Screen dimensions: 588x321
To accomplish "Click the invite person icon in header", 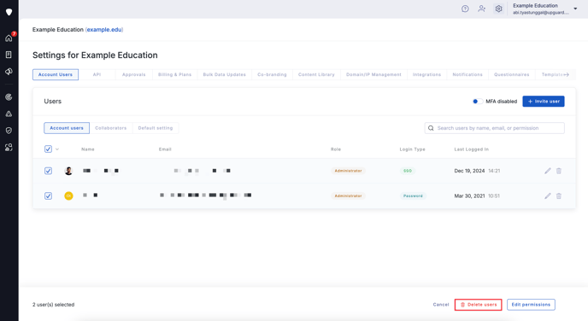I will tap(481, 9).
